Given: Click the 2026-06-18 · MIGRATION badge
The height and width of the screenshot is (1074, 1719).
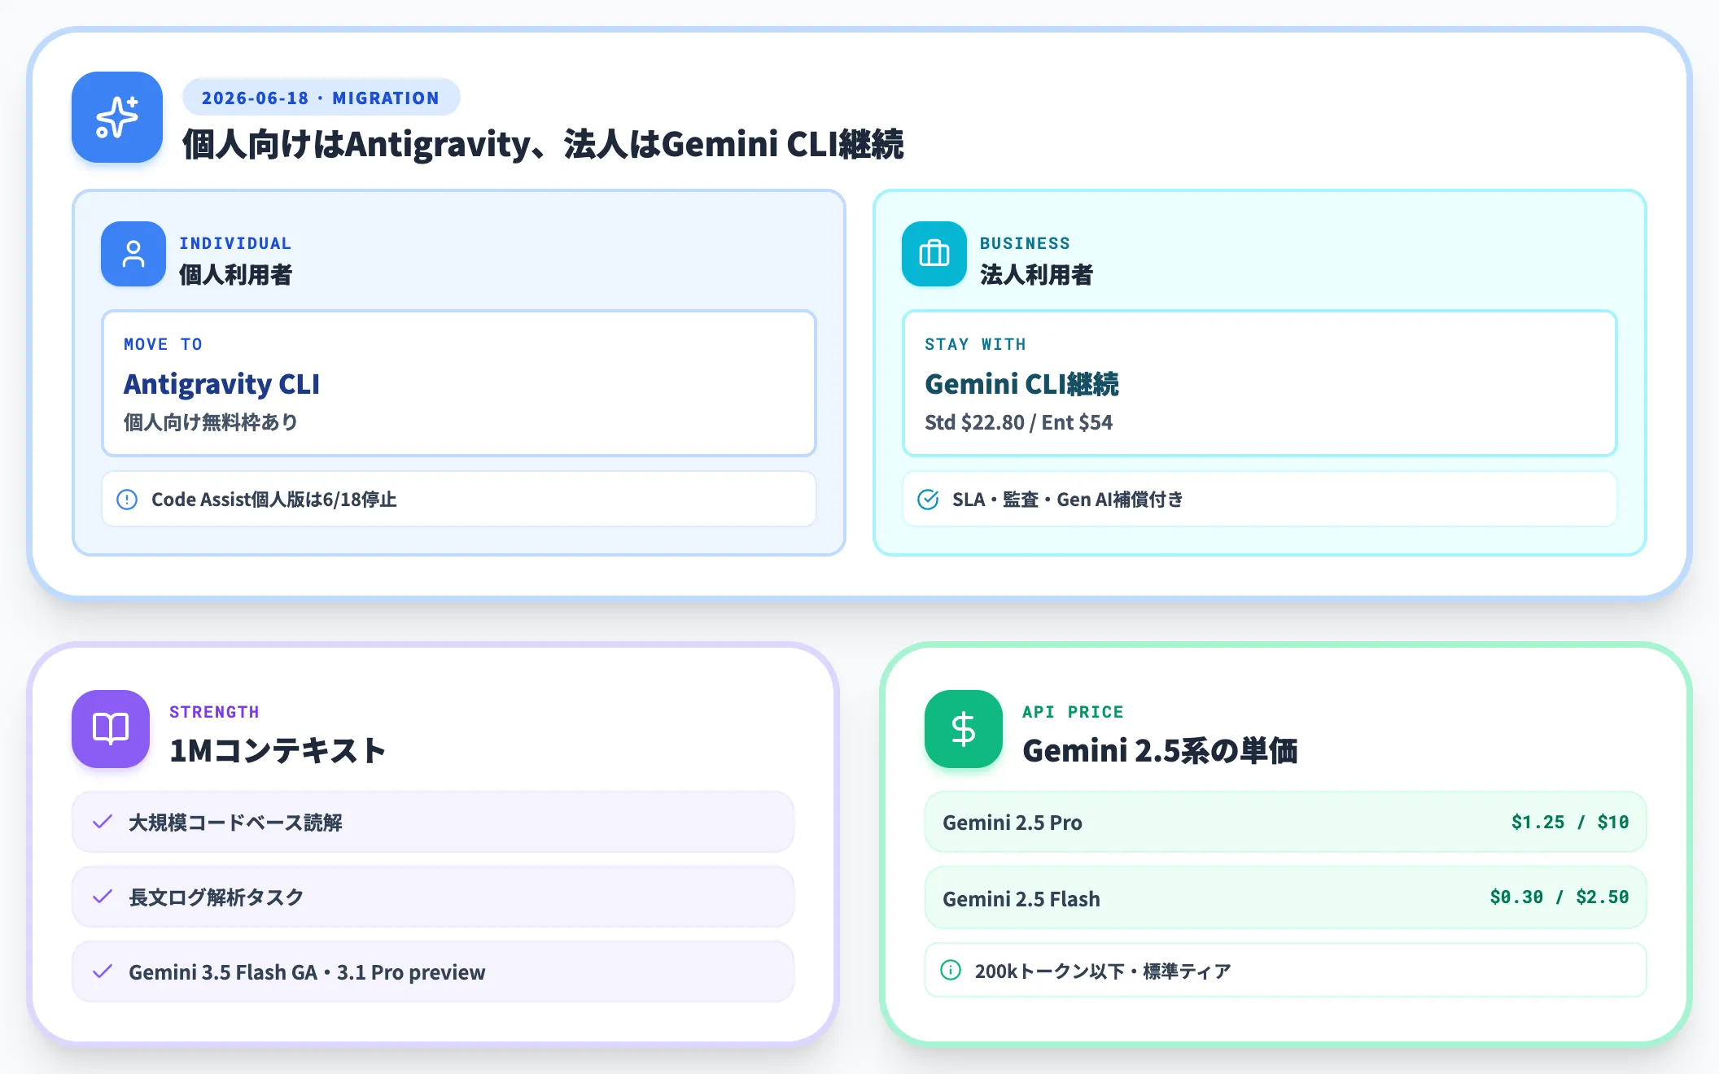Looking at the screenshot, I should 321,98.
